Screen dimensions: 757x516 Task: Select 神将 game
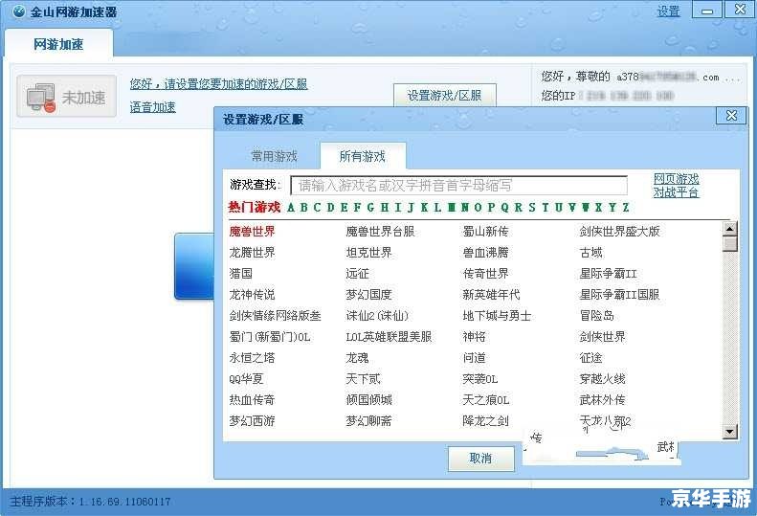pyautogui.click(x=474, y=337)
